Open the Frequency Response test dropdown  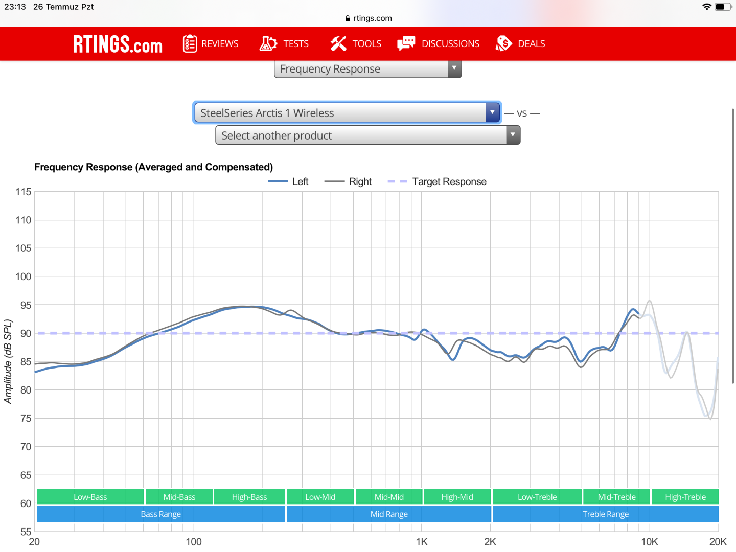coord(368,69)
